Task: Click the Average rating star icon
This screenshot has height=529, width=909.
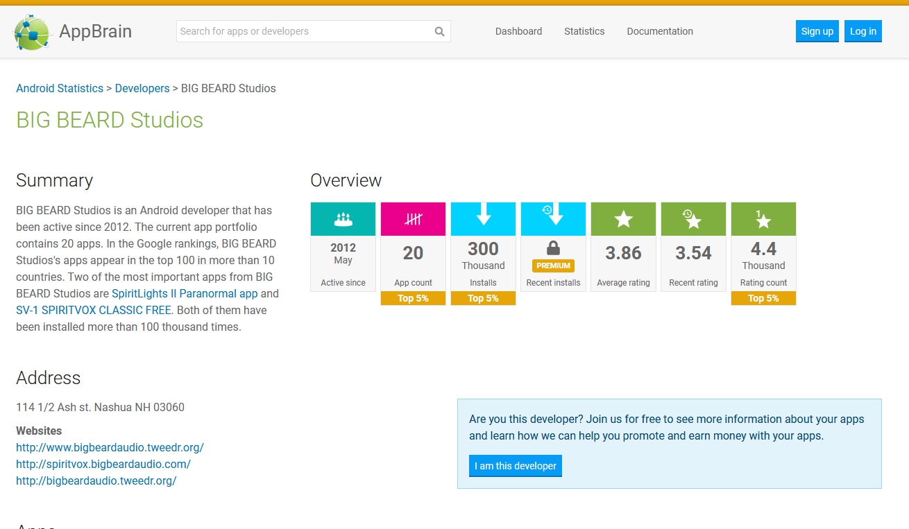Action: pos(624,219)
